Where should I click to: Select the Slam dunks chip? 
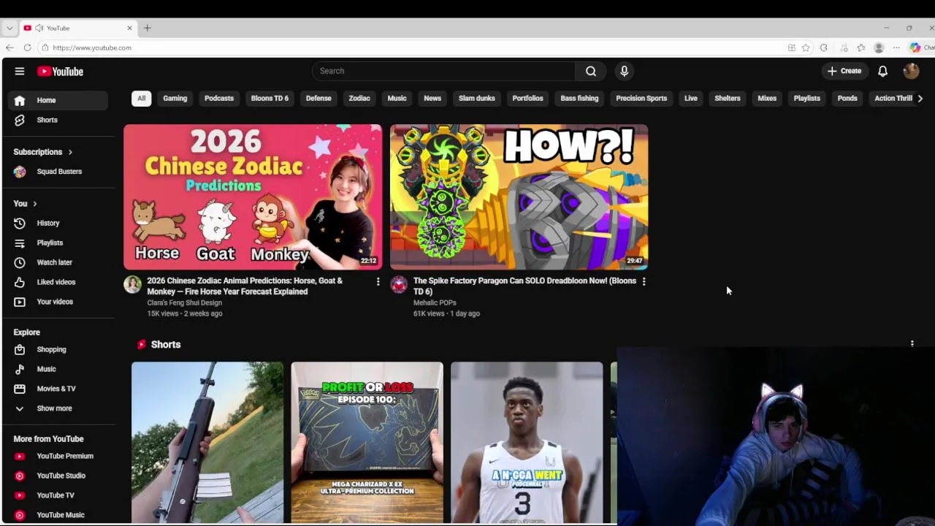(477, 99)
